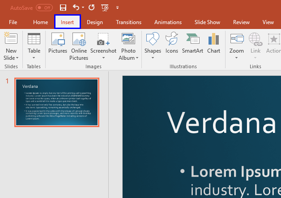The image size is (281, 198).
Task: Insert Pictures from this device
Action: [x=57, y=45]
